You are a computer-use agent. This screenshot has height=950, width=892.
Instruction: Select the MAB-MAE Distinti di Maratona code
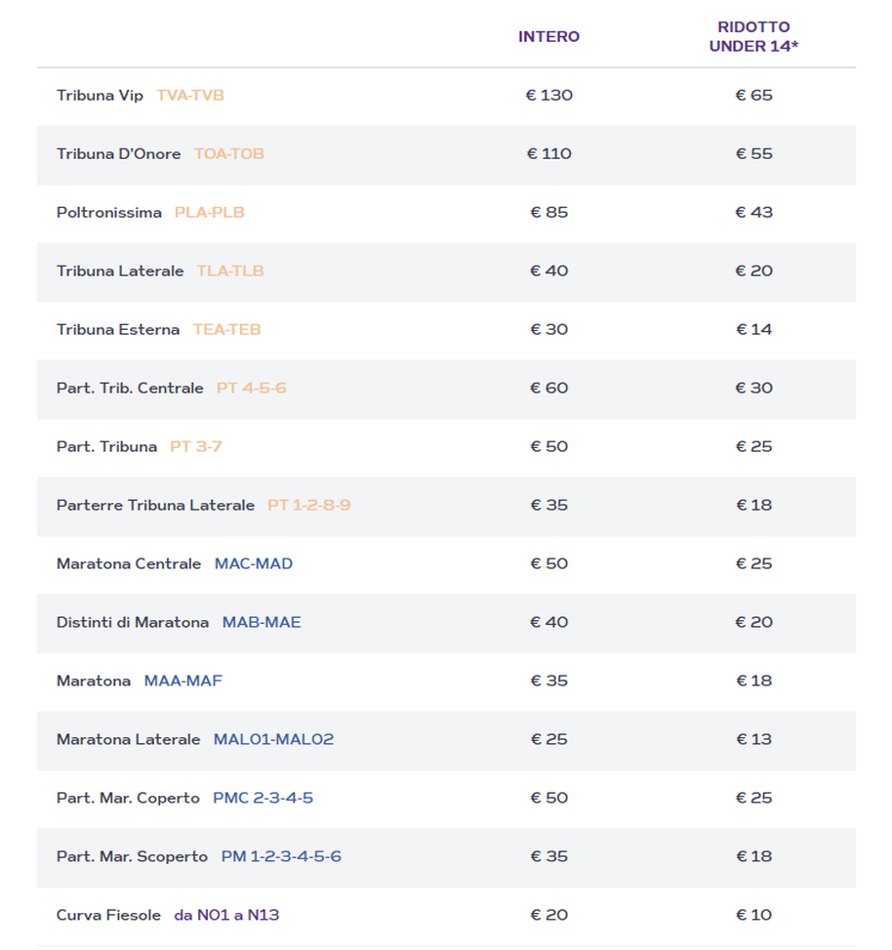[x=262, y=623]
